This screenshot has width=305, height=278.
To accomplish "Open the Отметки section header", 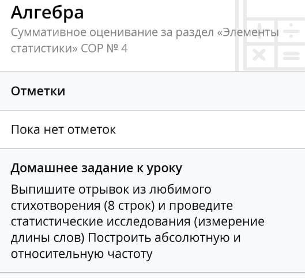I will 152,91.
